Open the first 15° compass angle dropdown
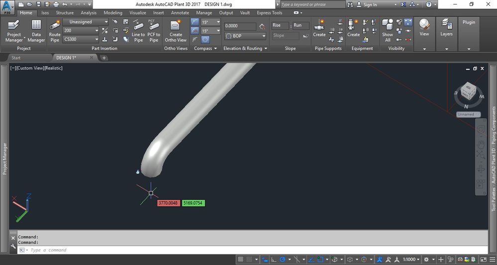The height and width of the screenshot is (265, 497). coord(210,22)
